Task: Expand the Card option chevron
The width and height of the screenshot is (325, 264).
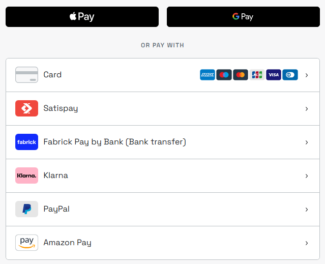Action: coord(307,75)
